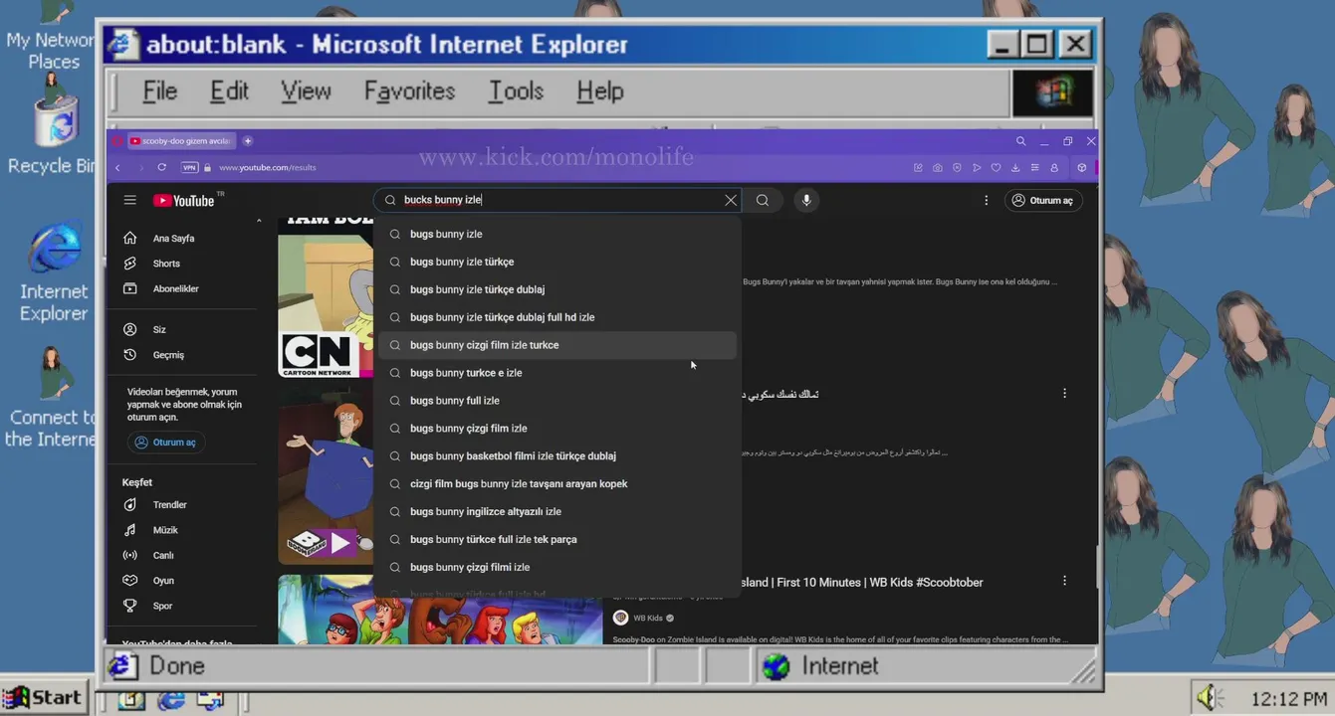Open Trendler under Keşfet
Image resolution: width=1335 pixels, height=716 pixels.
pos(169,505)
